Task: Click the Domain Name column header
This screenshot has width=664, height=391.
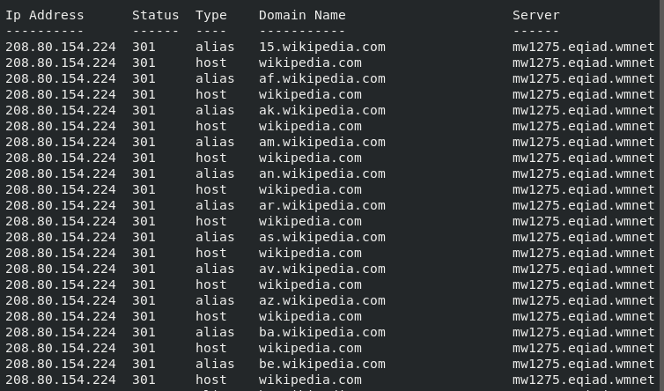Action: 302,16
